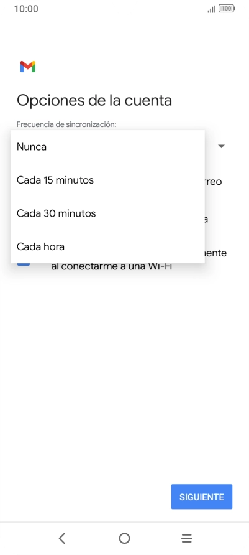
Task: Tap the 'al conectarme a una Wi-Fi' label
Action: pyautogui.click(x=111, y=266)
